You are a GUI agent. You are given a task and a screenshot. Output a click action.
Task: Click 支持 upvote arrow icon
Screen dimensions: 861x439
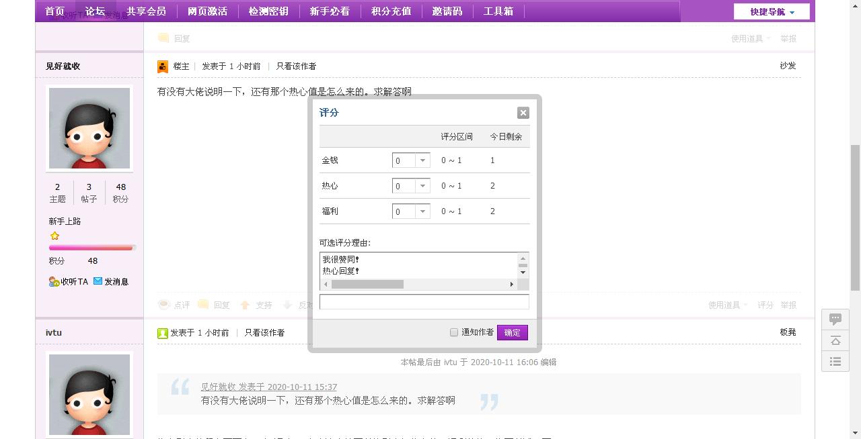[x=246, y=305]
